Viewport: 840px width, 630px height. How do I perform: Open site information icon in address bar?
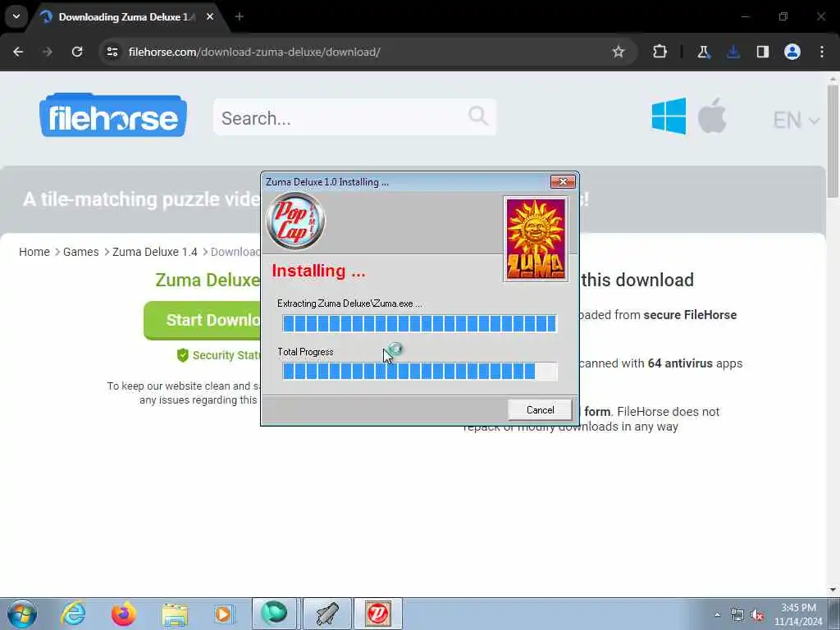(x=112, y=52)
